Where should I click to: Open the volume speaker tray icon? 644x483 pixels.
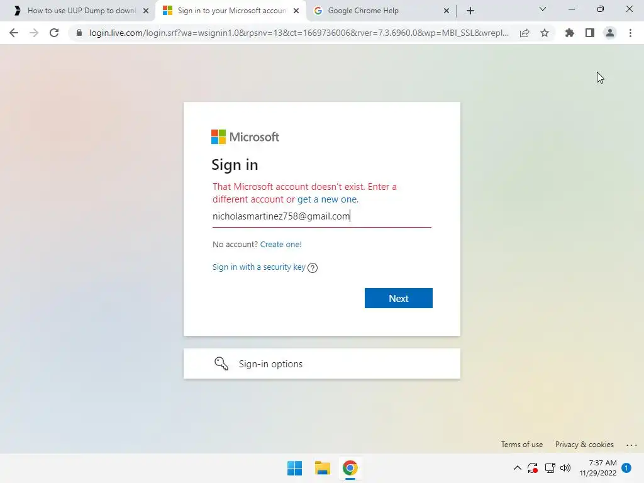click(x=565, y=468)
